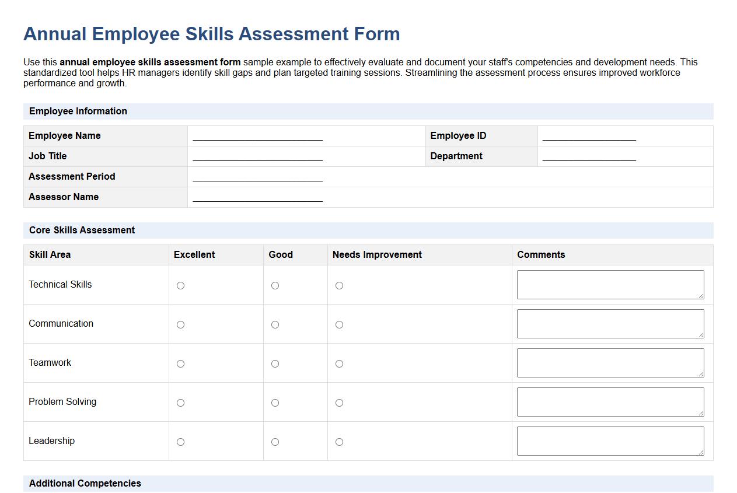Viewport: 737px width, 493px height.
Task: Click the Comments box for Technical Skills
Action: (x=610, y=284)
